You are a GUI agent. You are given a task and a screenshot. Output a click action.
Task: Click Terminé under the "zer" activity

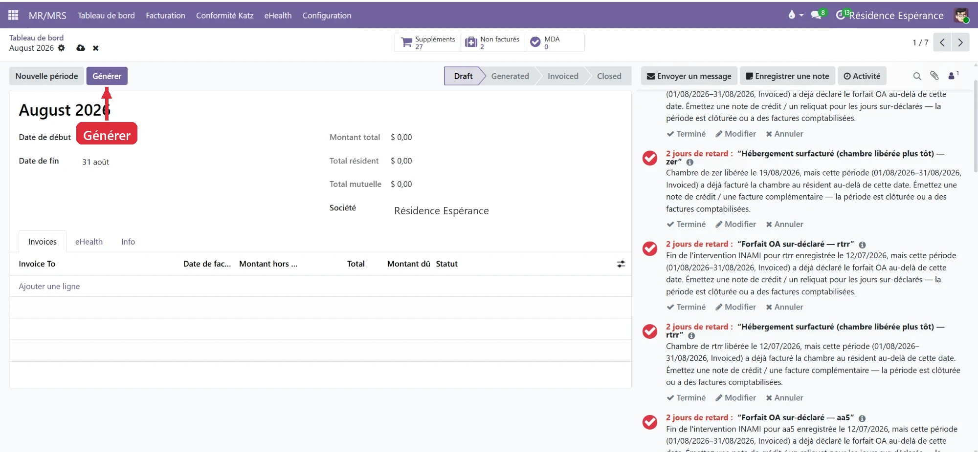pos(686,224)
